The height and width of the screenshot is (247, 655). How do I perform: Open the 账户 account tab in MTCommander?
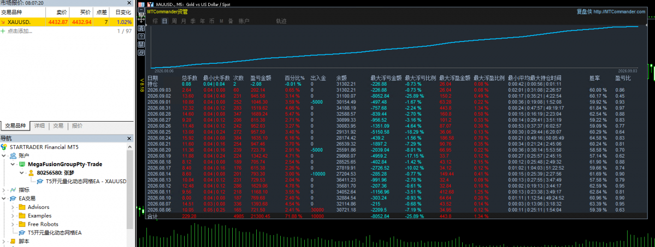click(244, 20)
